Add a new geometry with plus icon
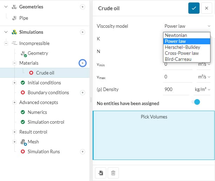The height and width of the screenshot is (181, 215). [82, 7]
